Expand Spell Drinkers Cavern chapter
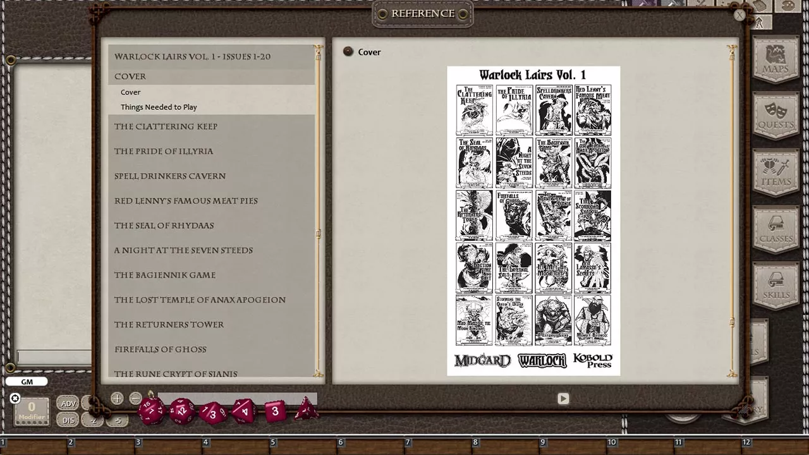Viewport: 809px width, 455px height. (211, 176)
